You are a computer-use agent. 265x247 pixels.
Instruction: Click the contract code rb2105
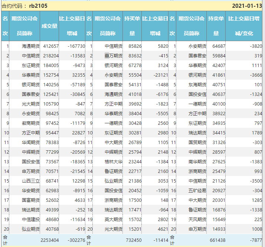pos(38,6)
